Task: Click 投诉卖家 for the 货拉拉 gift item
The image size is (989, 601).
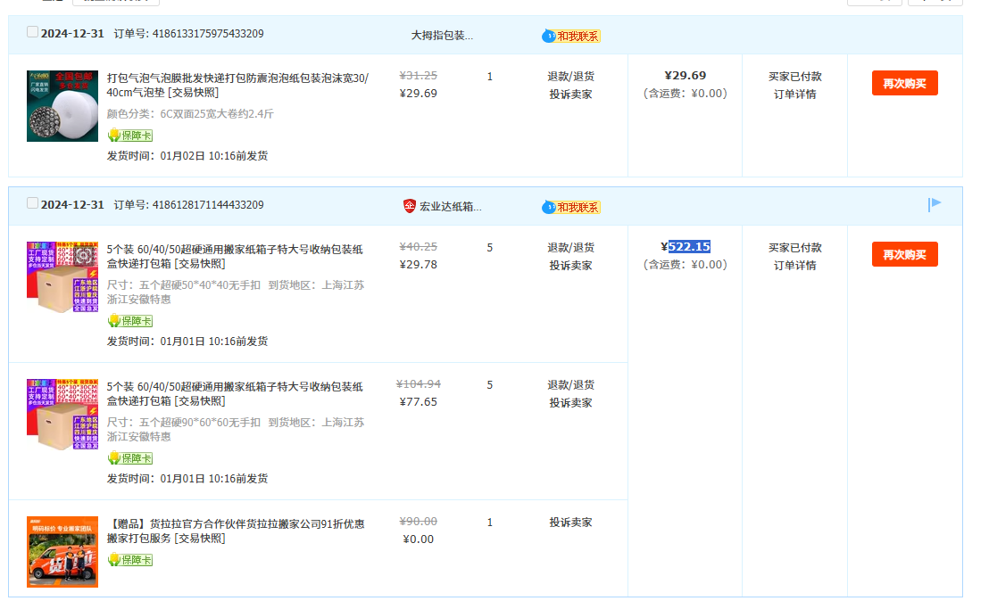Action: pyautogui.click(x=570, y=523)
